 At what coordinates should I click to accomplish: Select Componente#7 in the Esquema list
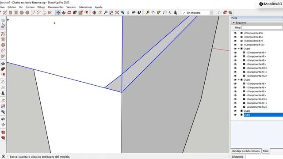coord(253,41)
